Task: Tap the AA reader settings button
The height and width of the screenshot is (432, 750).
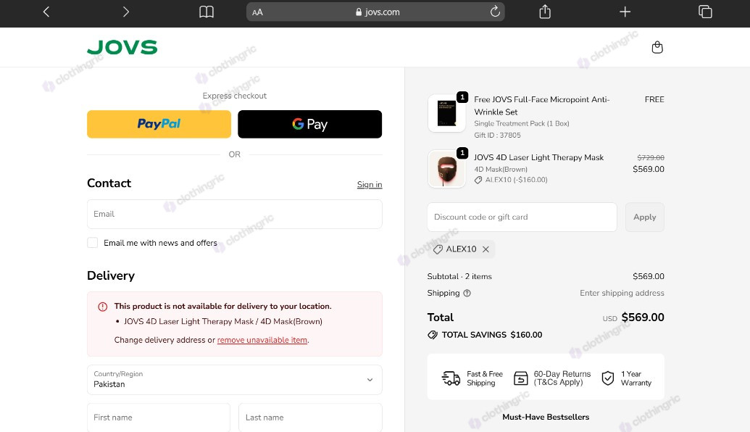Action: pyautogui.click(x=257, y=12)
